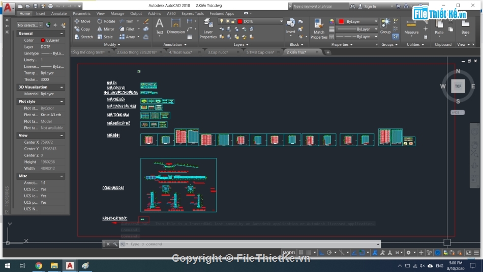Click the Offset tool icon

pyautogui.click(x=146, y=37)
